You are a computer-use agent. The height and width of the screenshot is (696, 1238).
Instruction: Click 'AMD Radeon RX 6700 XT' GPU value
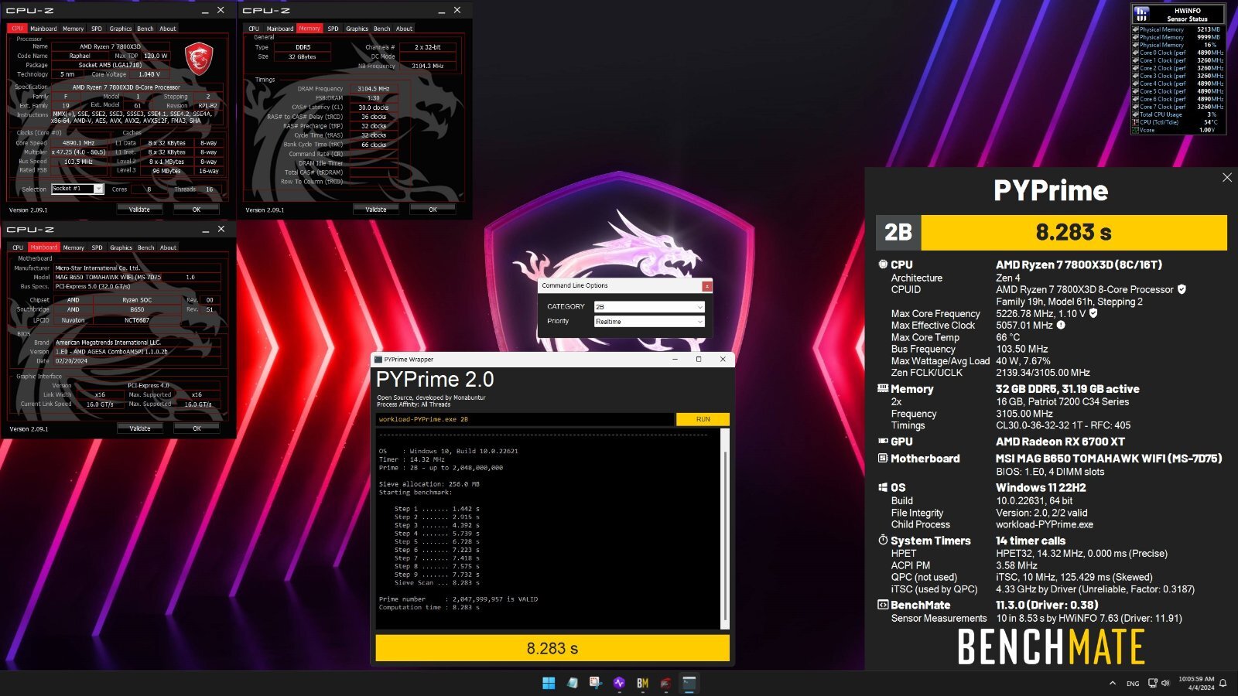click(1060, 442)
